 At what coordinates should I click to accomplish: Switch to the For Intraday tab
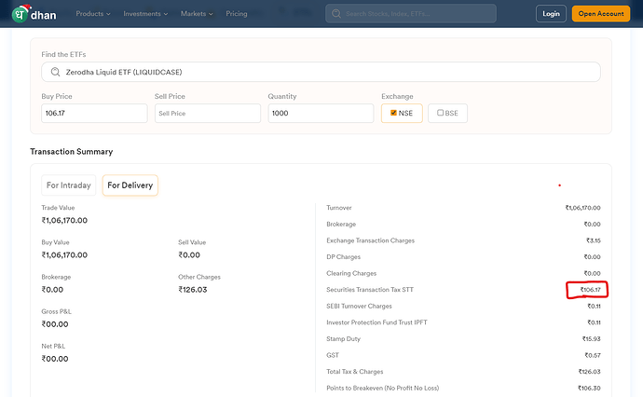[68, 185]
